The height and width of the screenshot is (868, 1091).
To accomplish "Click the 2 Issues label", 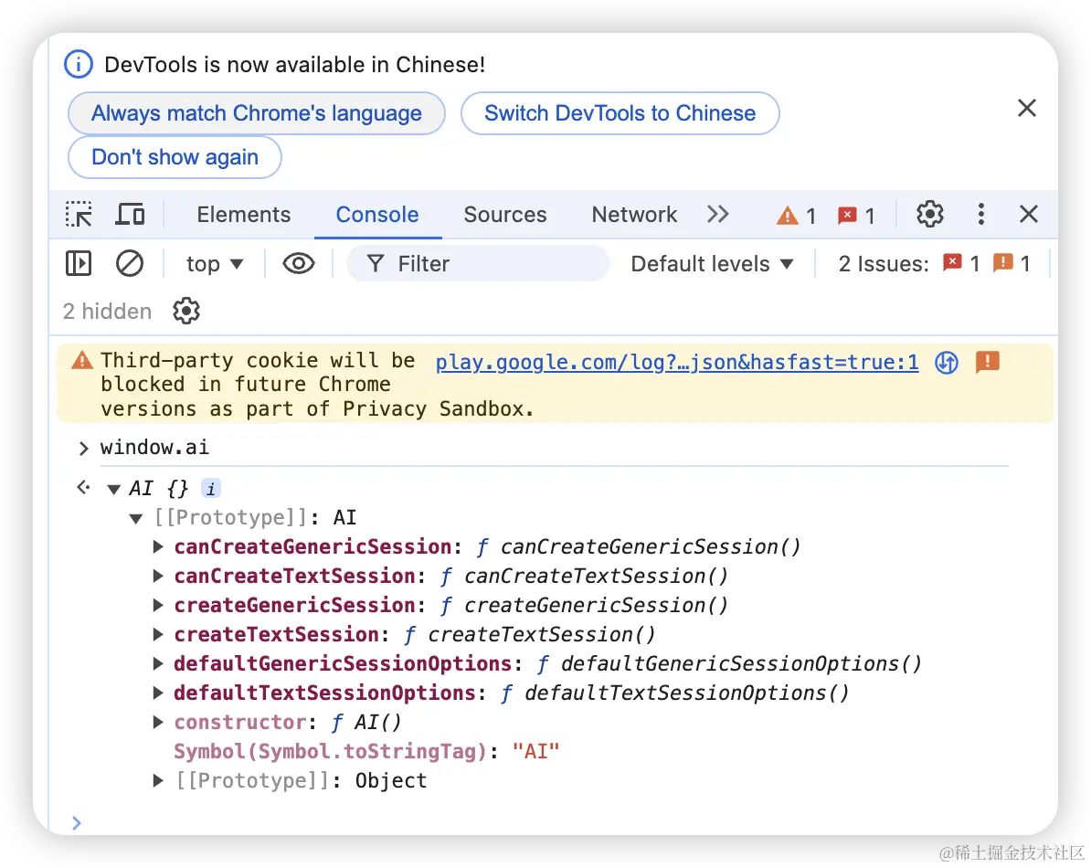I will pos(884,264).
